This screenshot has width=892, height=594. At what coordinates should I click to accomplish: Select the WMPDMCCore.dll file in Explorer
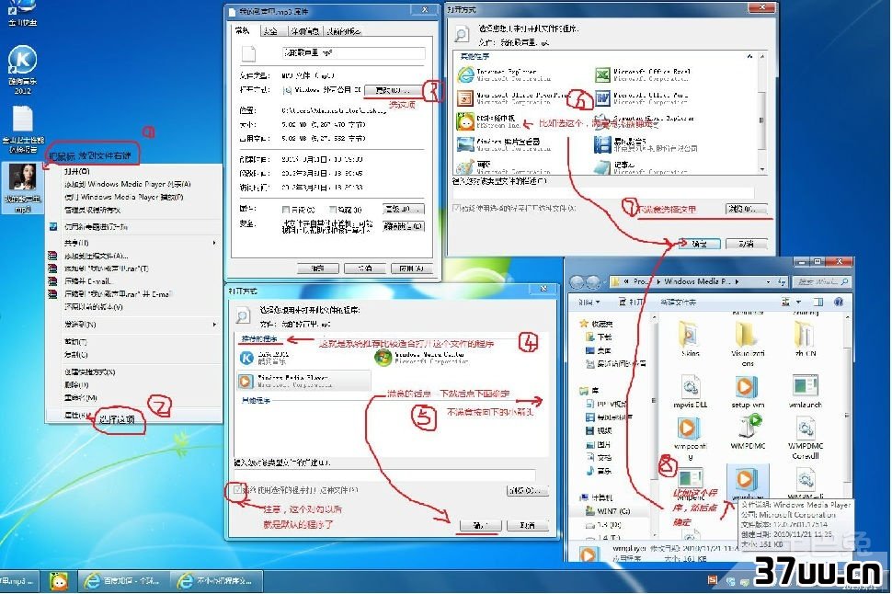805,438
